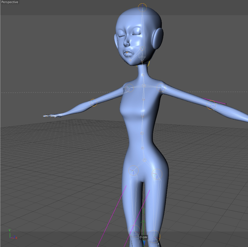This screenshot has height=247, width=248.
Task: Click the pelvis root joint above the hips
Action: click(144, 160)
